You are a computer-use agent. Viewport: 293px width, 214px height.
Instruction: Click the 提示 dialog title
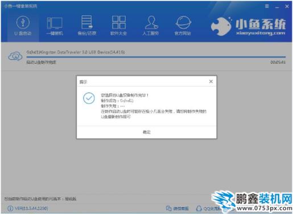tap(83, 82)
